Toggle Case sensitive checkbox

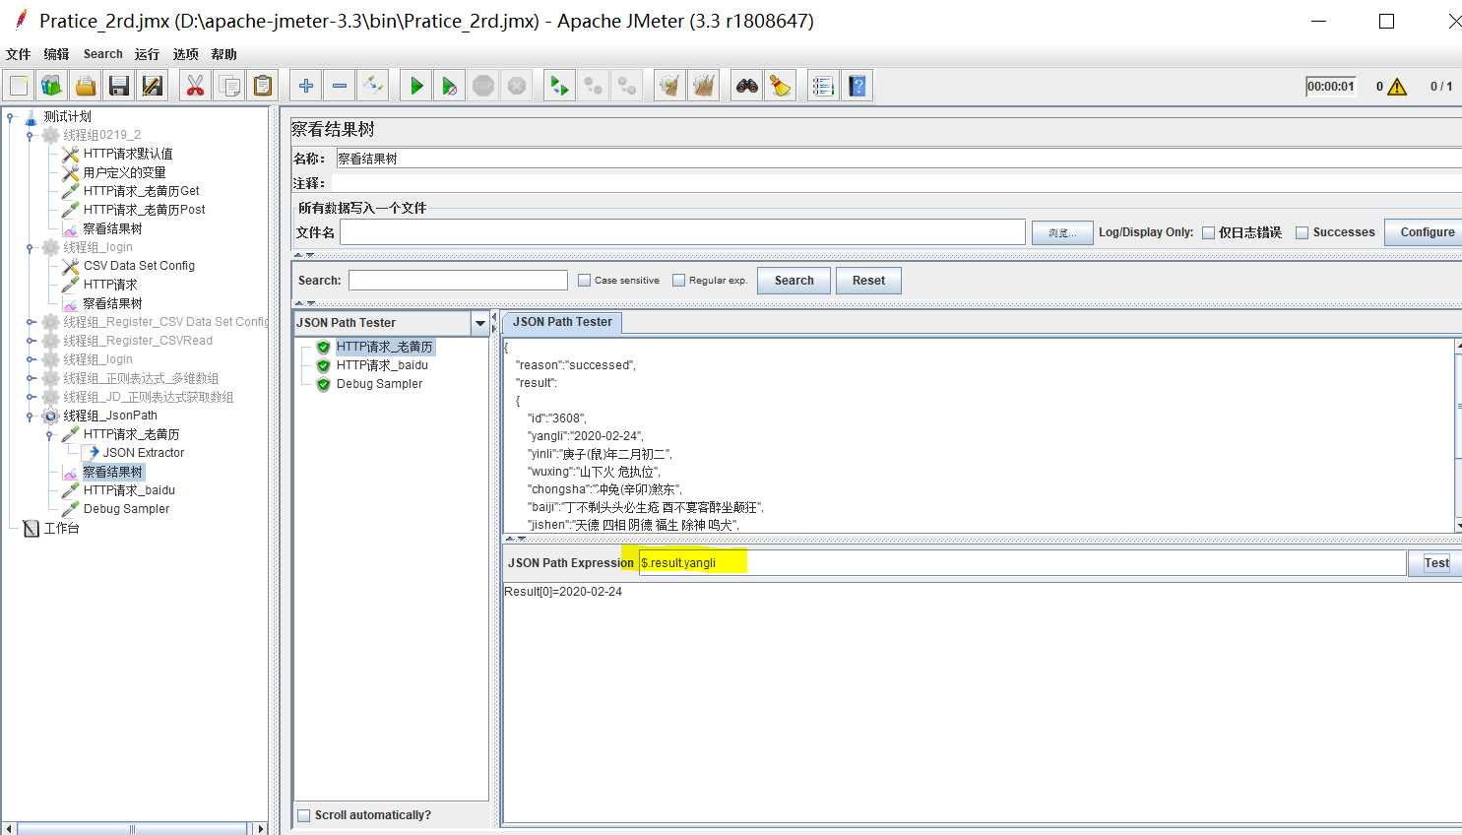[x=584, y=281]
